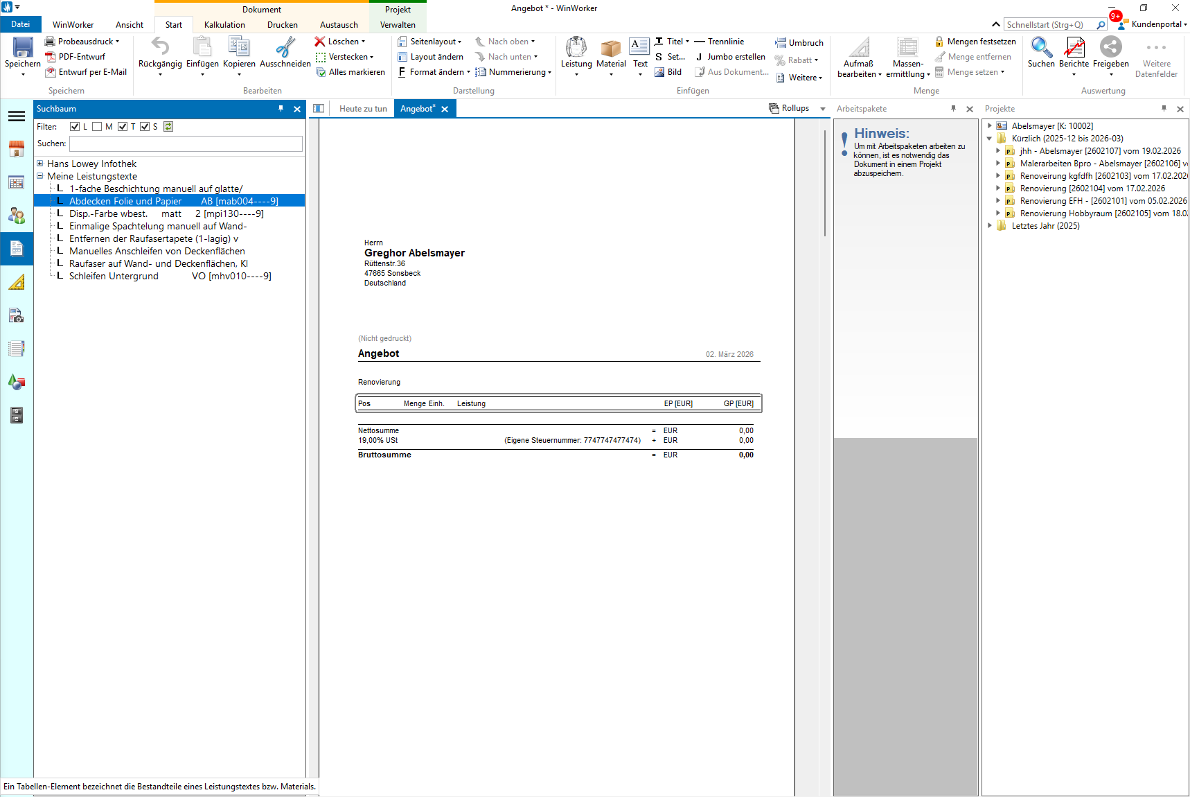Click the Ausschneiden scissors icon
The height and width of the screenshot is (797, 1190).
click(x=285, y=47)
